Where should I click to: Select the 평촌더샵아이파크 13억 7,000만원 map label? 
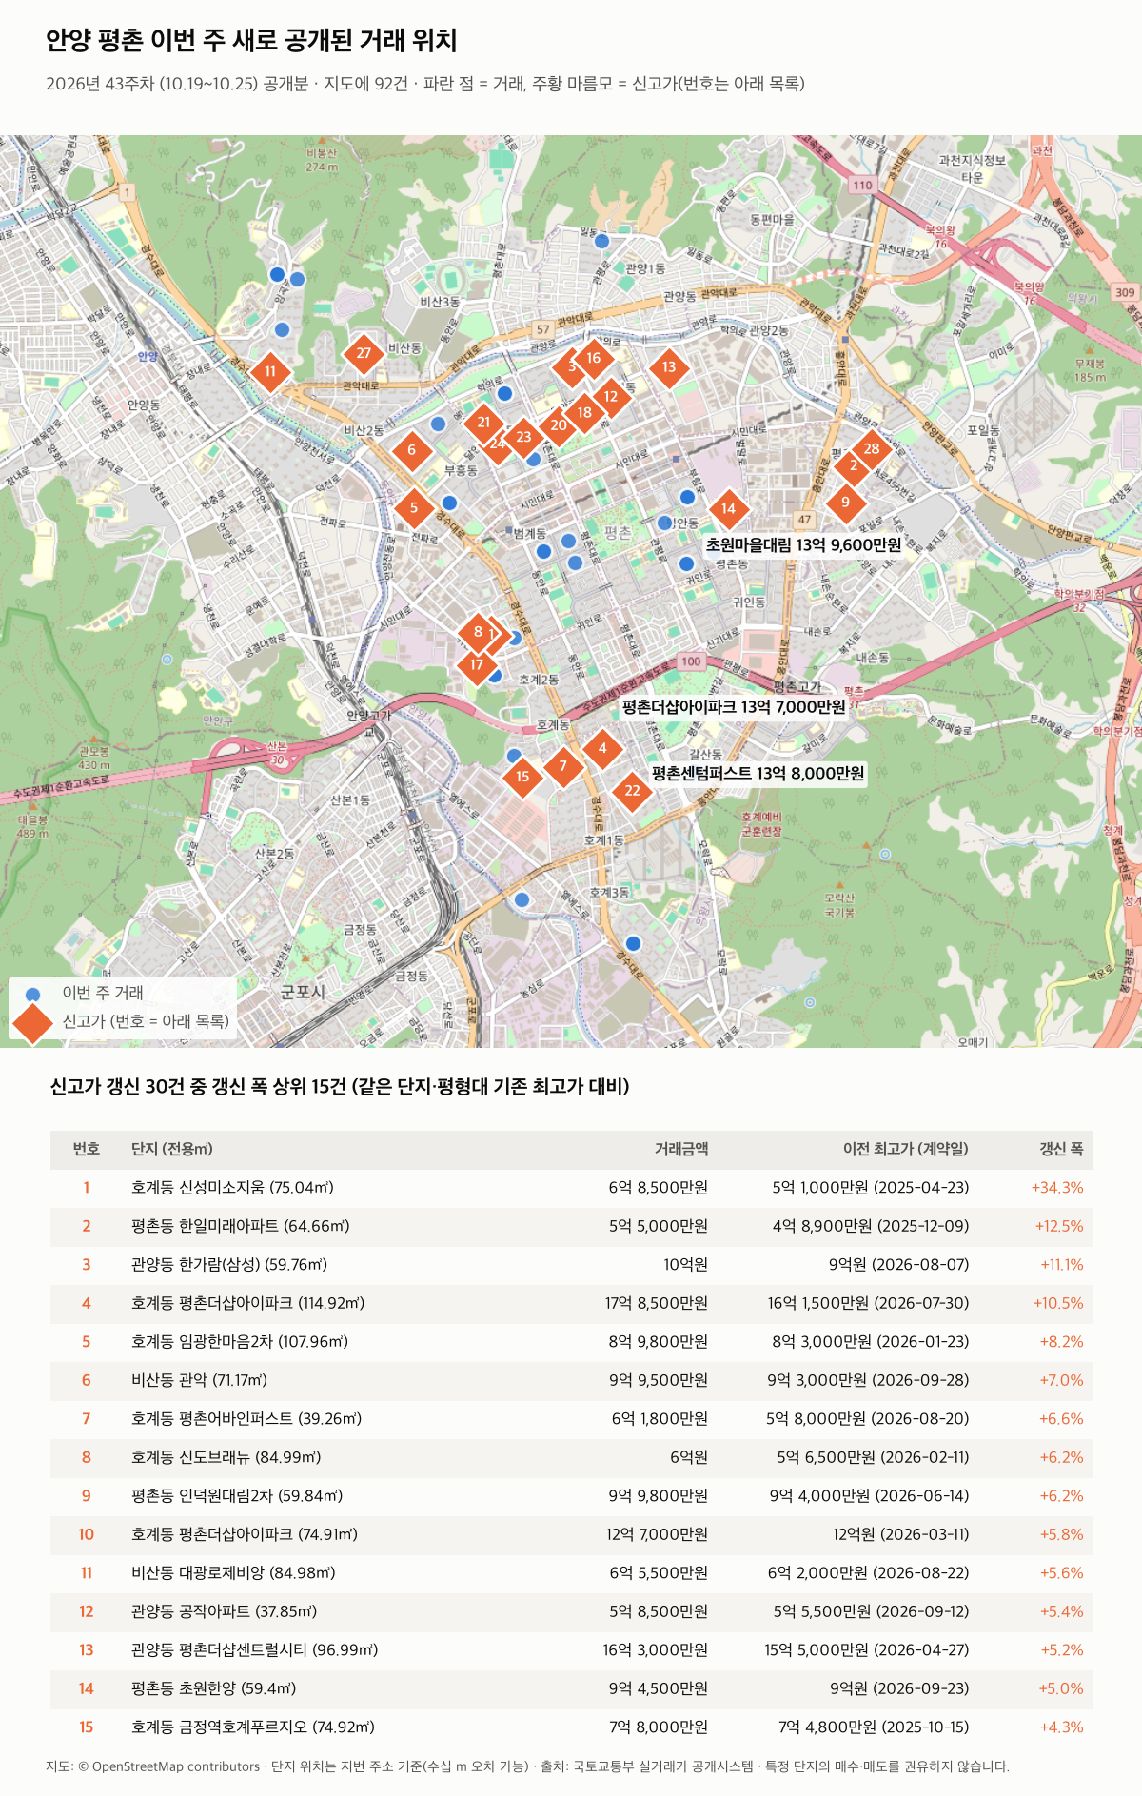click(734, 707)
